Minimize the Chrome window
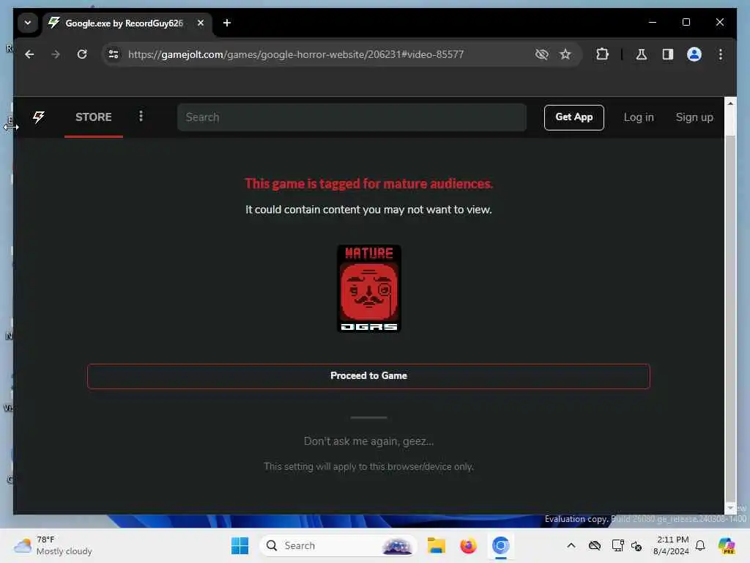 653,23
